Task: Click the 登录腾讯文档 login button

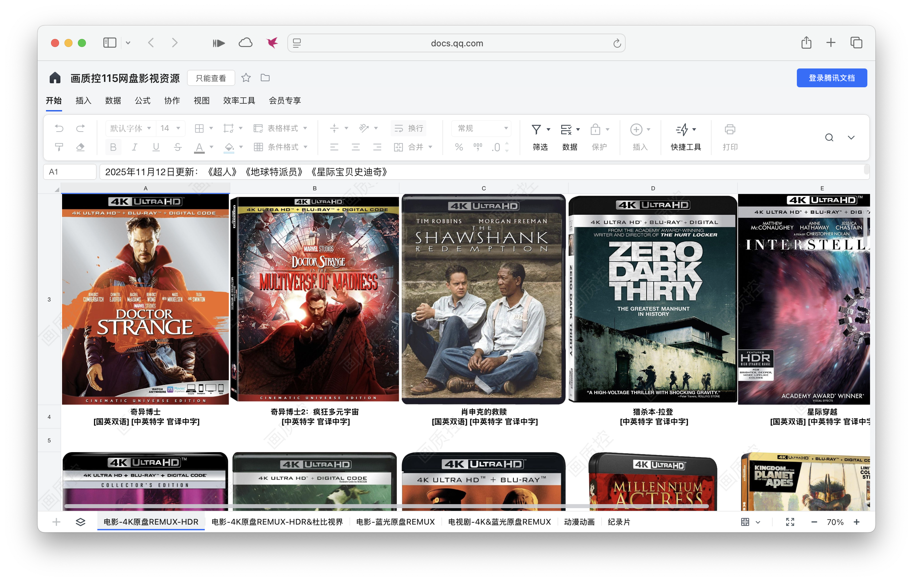Action: pos(831,78)
